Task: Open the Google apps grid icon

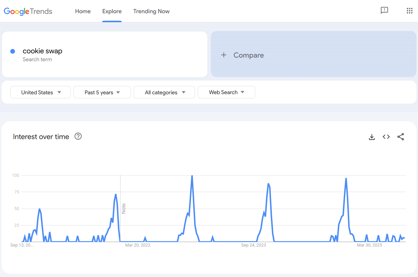Action: (409, 11)
